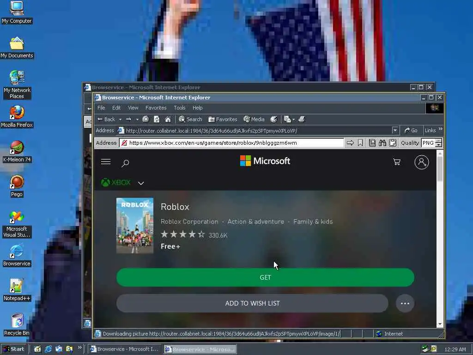Click the Browservice clipboard icon

tap(393, 143)
